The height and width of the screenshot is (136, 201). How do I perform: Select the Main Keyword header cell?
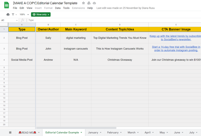76,29
